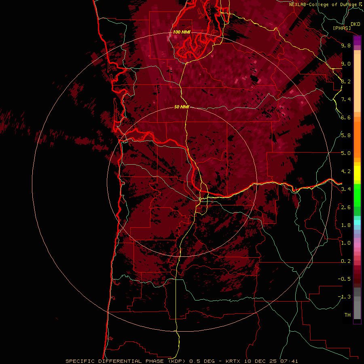
Task: Click the 9.0 value on the color scale
Action: point(346,63)
